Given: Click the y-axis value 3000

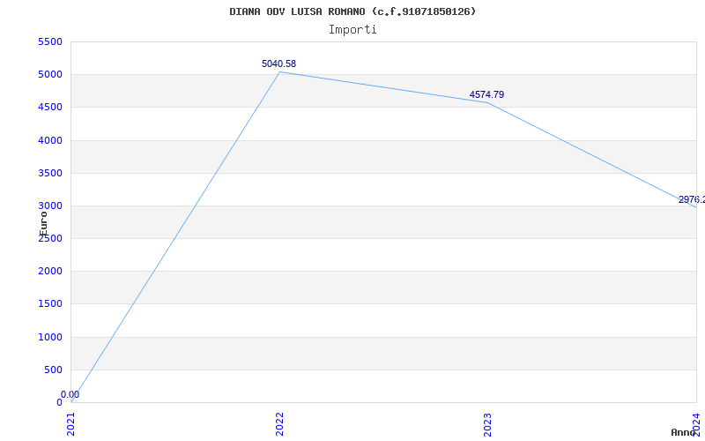Looking at the screenshot, I should tap(50, 206).
